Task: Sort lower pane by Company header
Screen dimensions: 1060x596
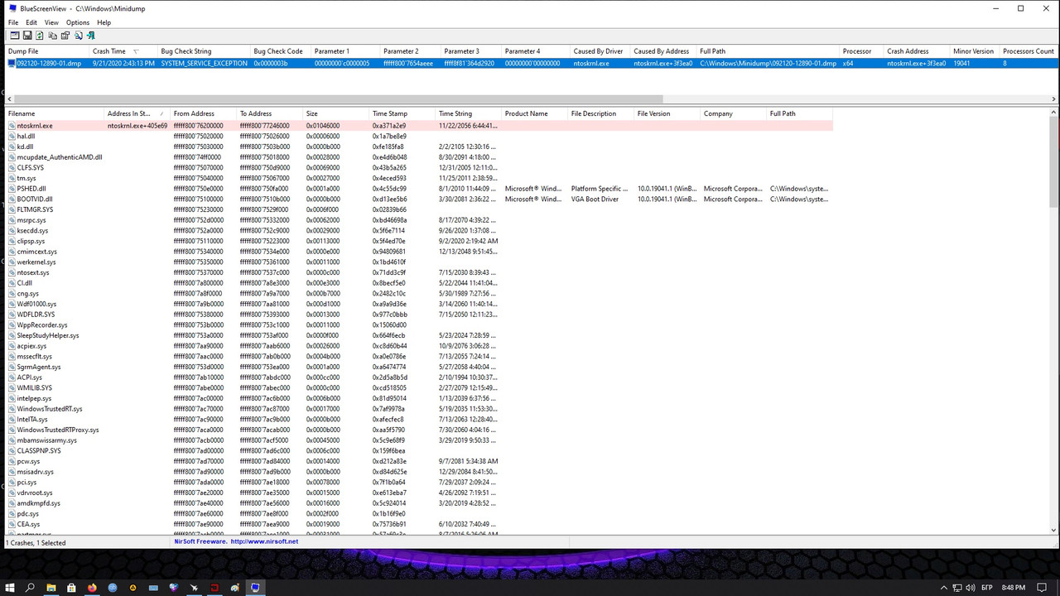Action: click(734, 113)
